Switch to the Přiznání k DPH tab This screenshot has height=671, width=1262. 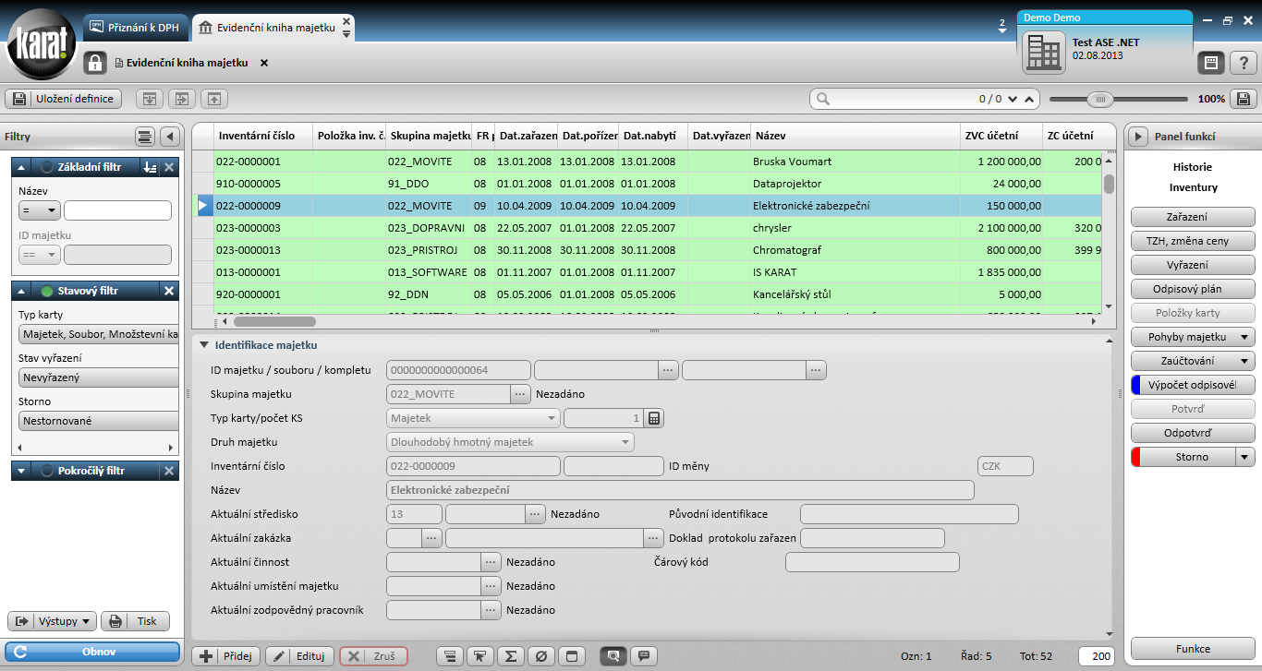[x=135, y=28]
